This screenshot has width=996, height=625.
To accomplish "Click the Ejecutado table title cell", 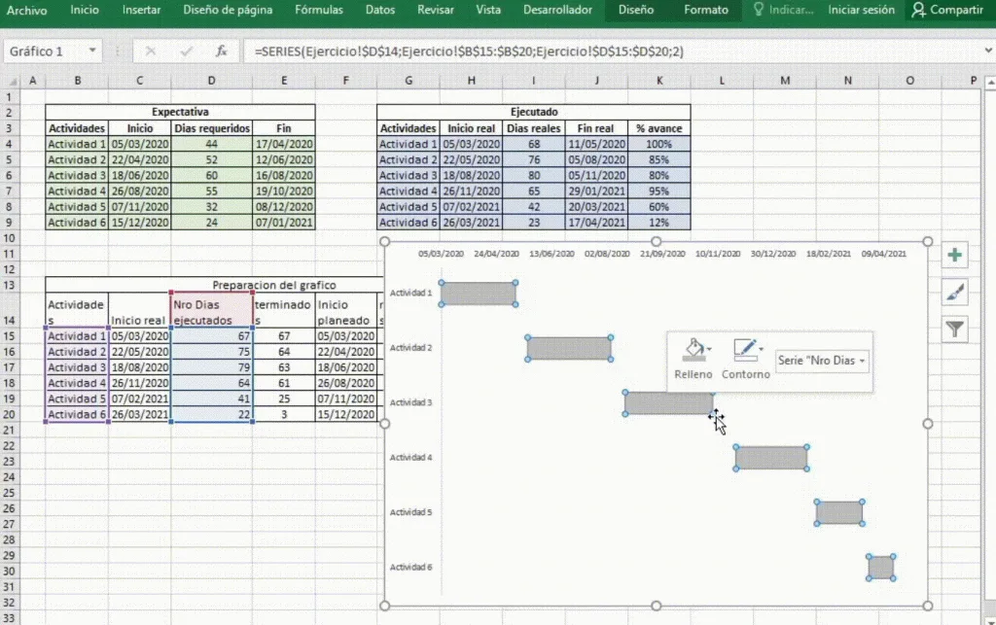I will pos(534,112).
